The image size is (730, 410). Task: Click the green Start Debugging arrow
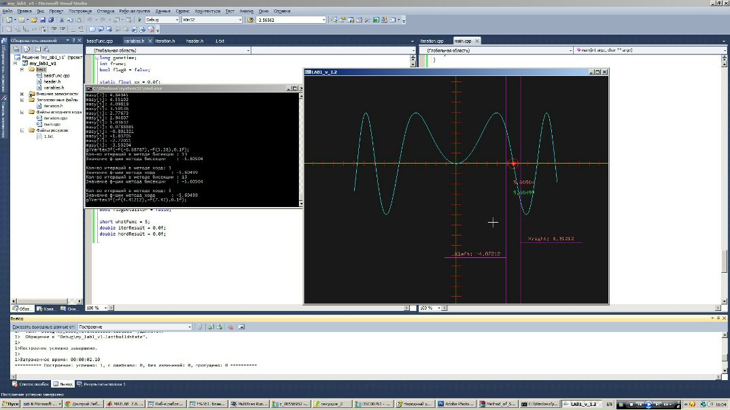[139, 20]
